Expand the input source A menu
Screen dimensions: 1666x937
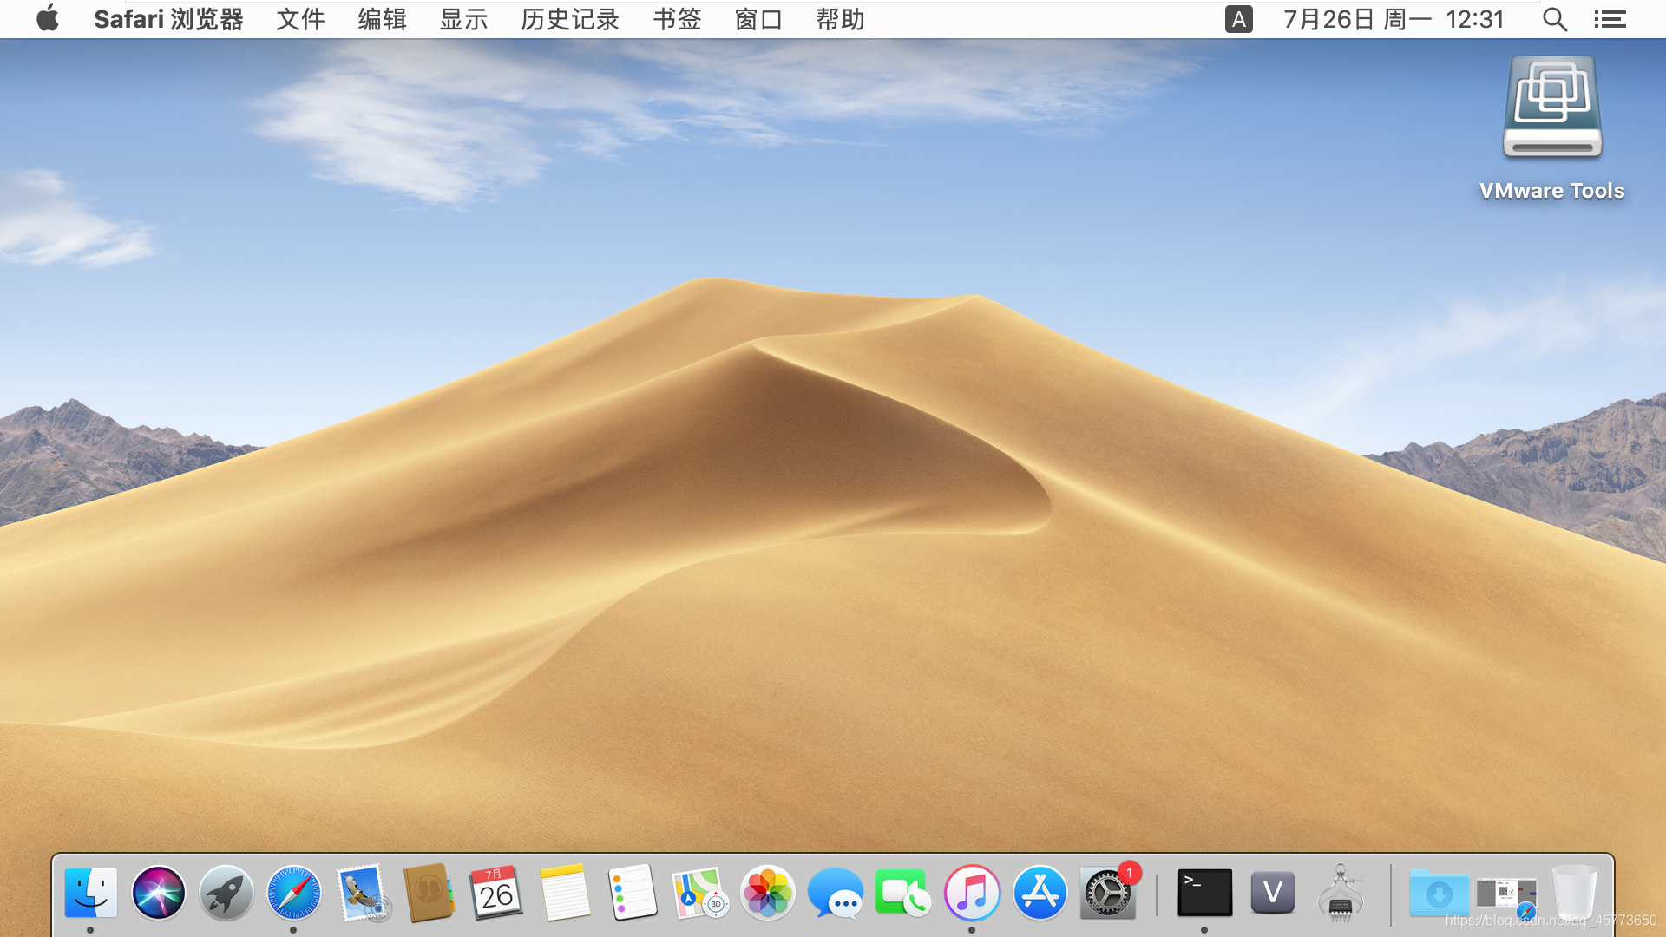[1238, 19]
